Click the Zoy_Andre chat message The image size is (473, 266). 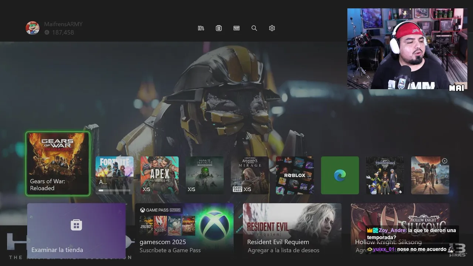tap(411, 234)
